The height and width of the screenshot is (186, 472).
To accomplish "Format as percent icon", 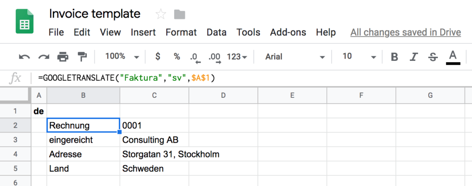I will 177,56.
